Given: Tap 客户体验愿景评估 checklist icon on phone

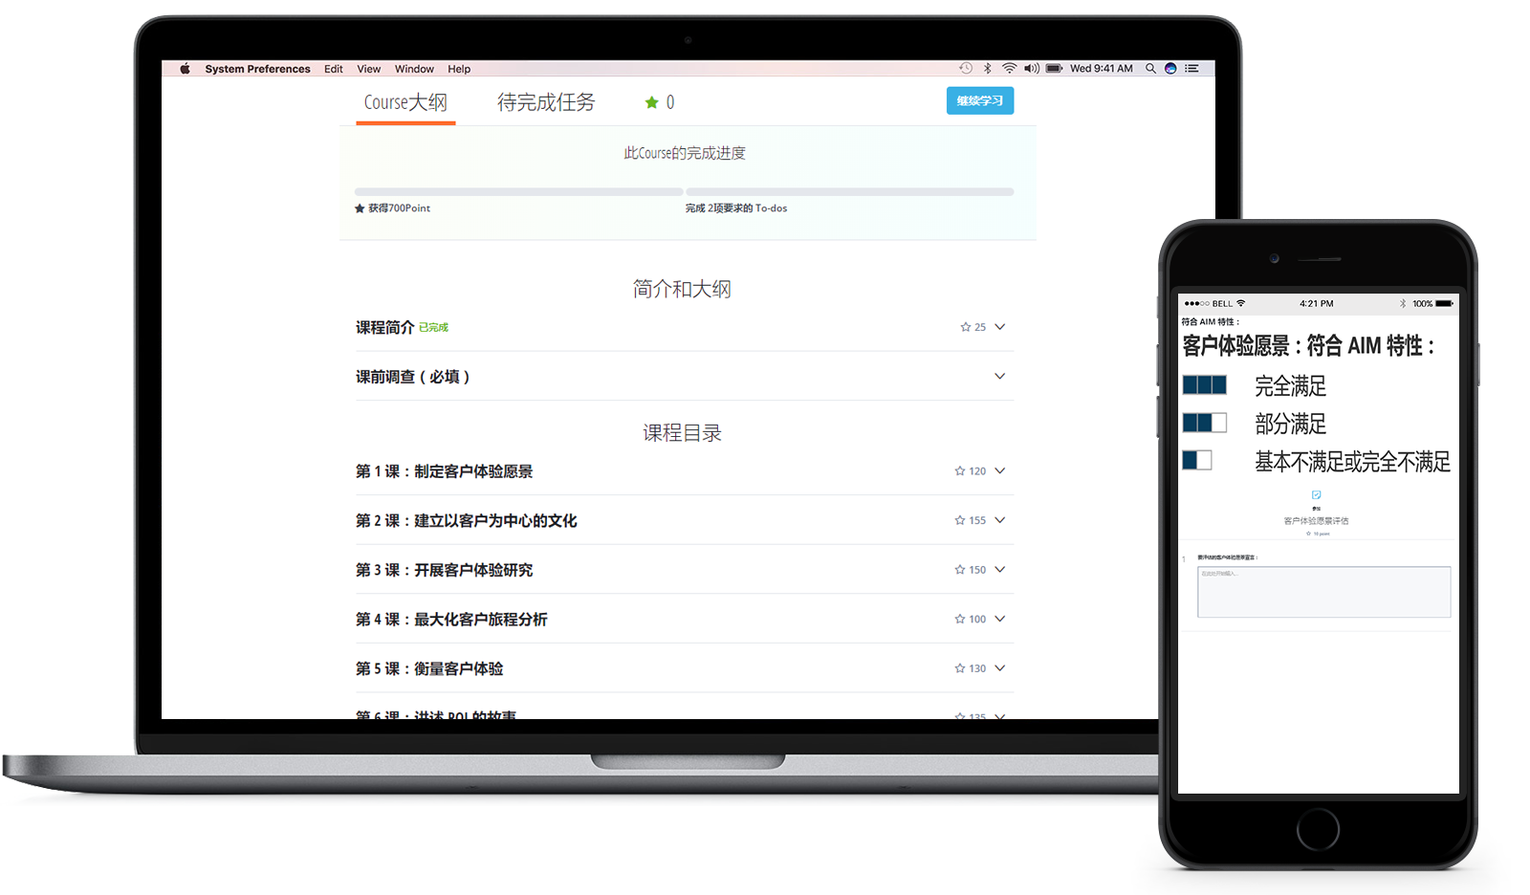Looking at the screenshot, I should point(1317,495).
